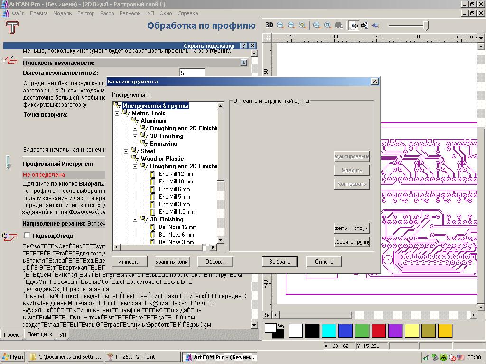Switch to the Проект tab
This screenshot has height=364, width=486.
click(x=12, y=335)
